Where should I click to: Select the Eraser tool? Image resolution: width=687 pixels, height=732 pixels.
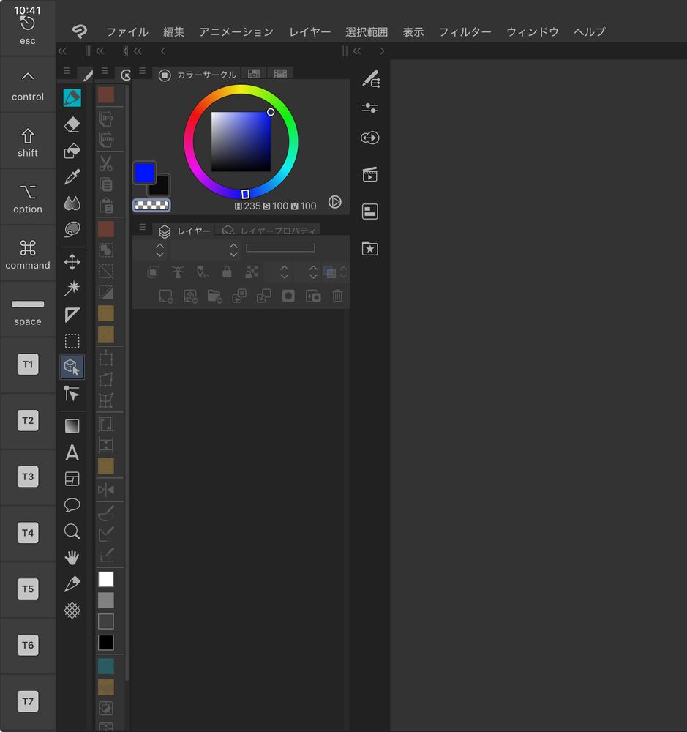point(72,124)
